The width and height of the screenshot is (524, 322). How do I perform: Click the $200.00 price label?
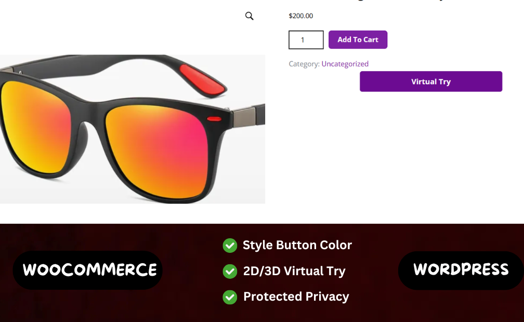click(x=300, y=16)
